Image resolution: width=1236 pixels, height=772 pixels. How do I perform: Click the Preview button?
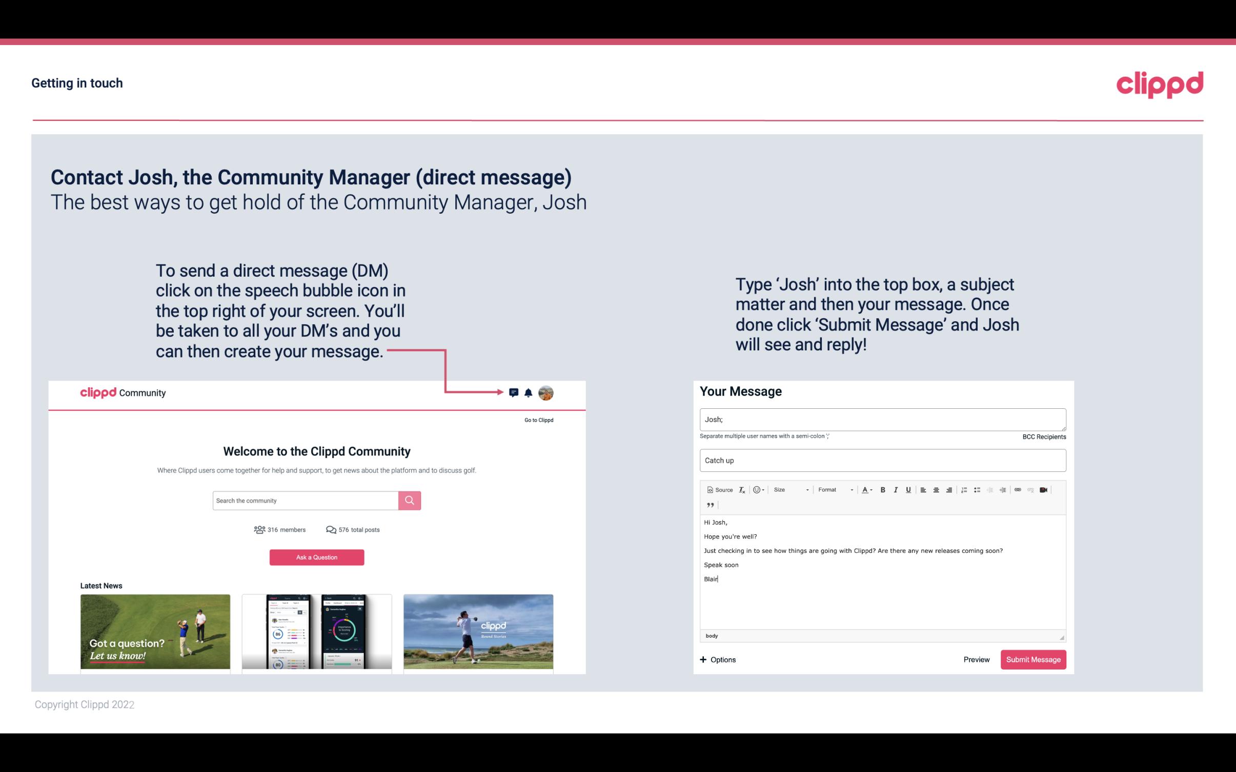976,659
